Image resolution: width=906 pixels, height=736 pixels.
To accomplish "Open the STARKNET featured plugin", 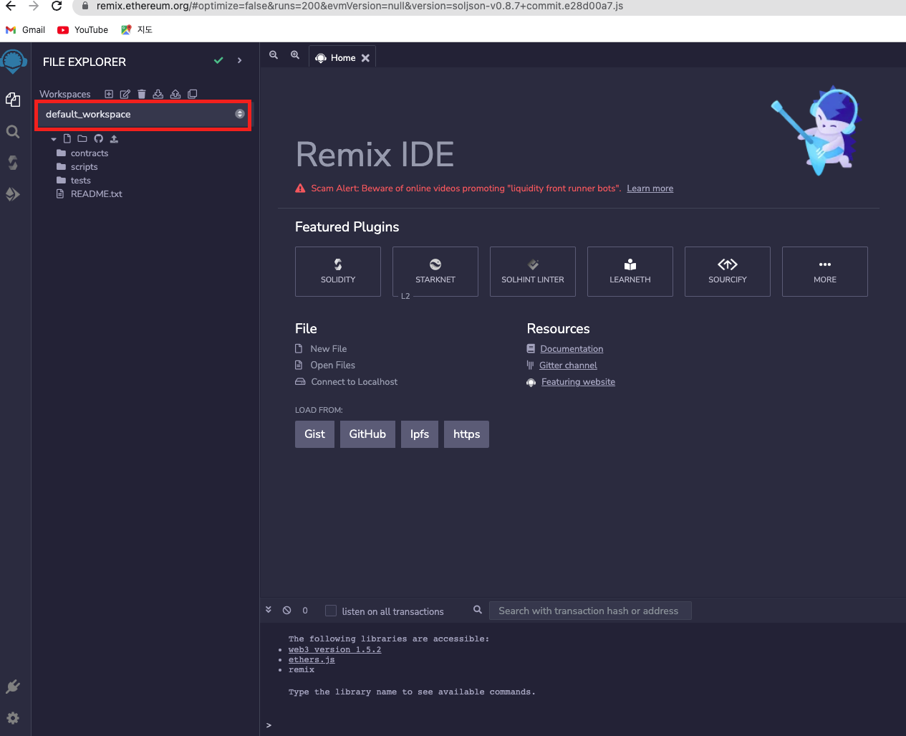I will coord(435,272).
